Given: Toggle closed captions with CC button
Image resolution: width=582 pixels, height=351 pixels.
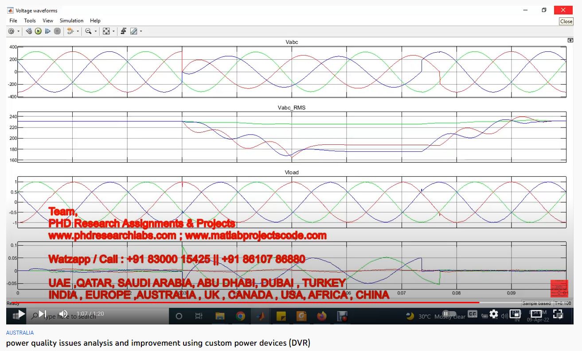Looking at the screenshot, I should pyautogui.click(x=473, y=314).
